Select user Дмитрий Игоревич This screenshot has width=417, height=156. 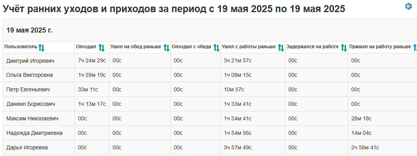(30, 61)
